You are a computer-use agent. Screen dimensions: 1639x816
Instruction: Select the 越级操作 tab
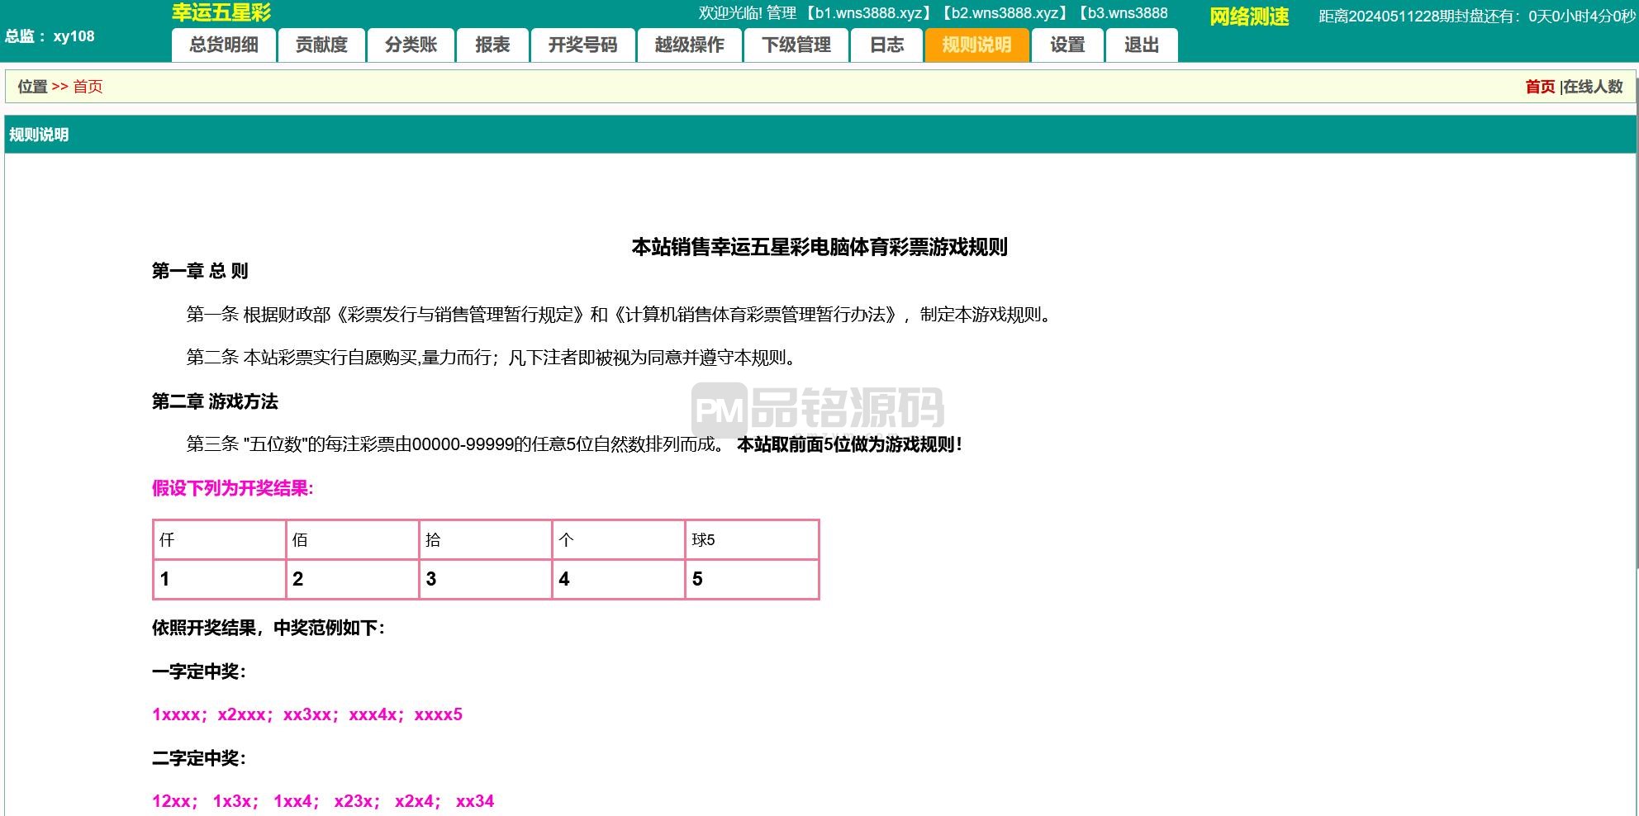689,45
